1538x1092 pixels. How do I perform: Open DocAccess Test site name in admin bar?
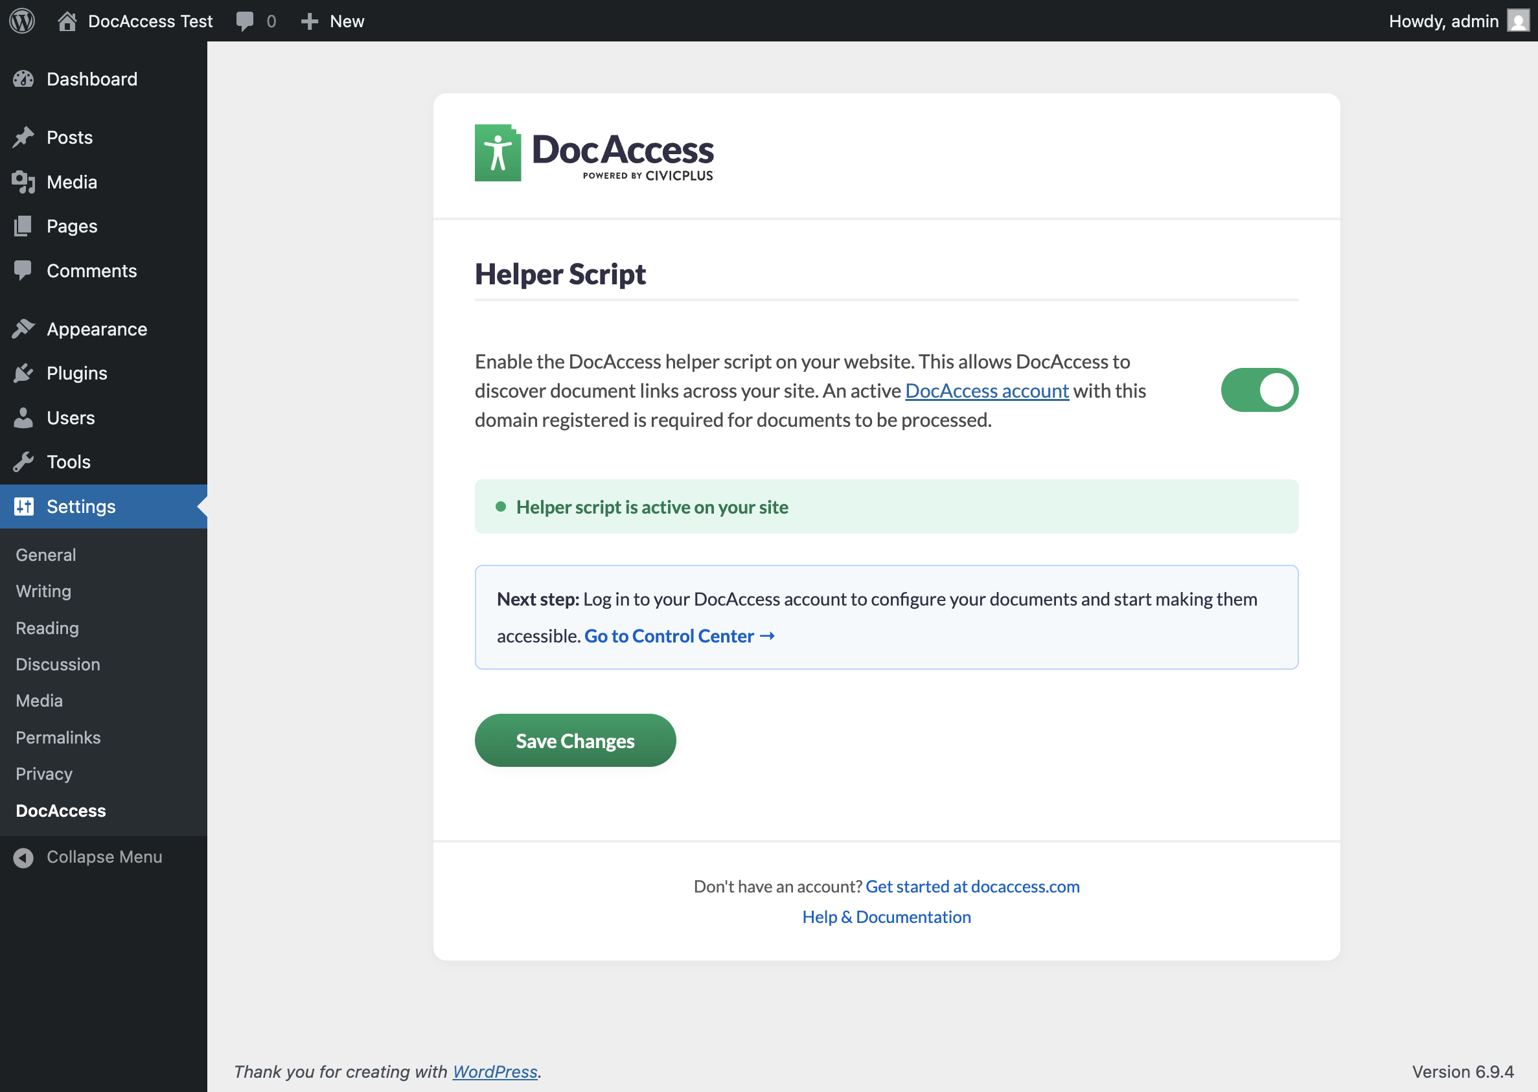point(150,21)
